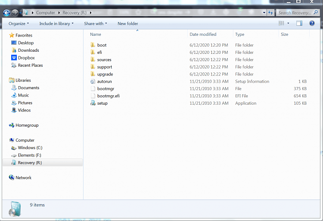Open the Organize menu
Viewport: 323px width, 221px height.
click(19, 24)
